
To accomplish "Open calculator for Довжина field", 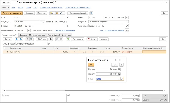I will tap(119, 69).
